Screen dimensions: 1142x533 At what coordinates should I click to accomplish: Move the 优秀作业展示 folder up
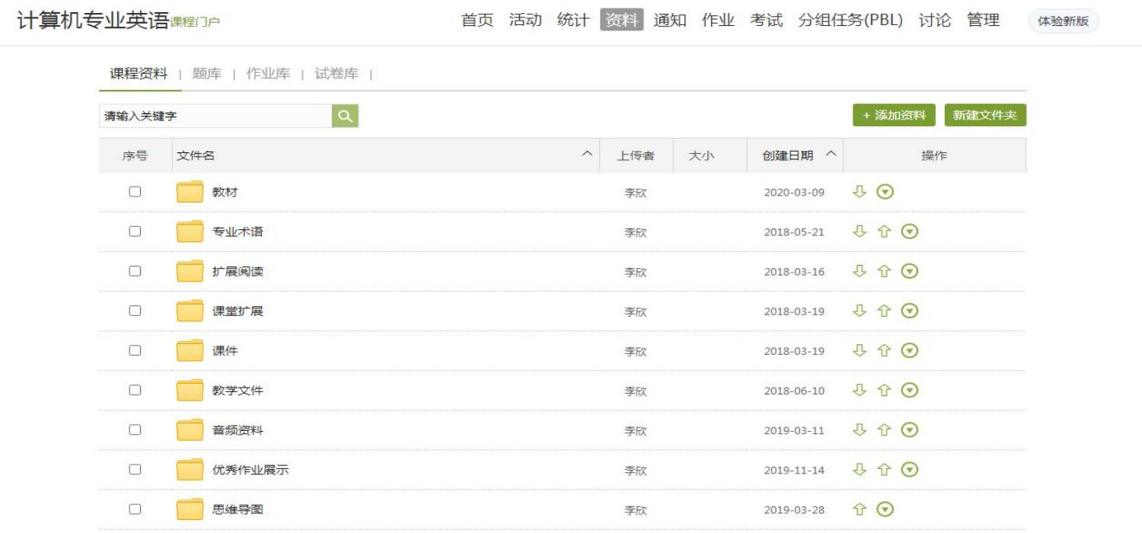(884, 470)
